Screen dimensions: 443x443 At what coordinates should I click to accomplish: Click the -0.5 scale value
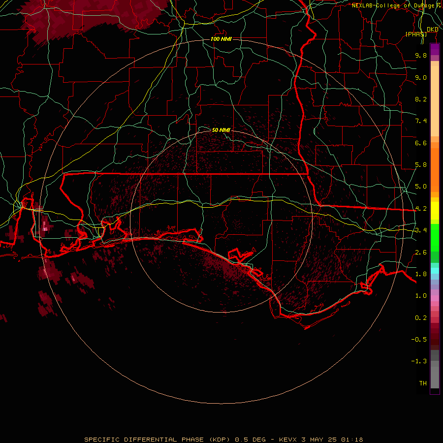[x=419, y=340]
